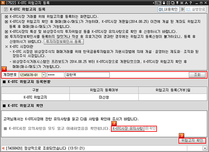This screenshot has width=209, height=152.
Task: Click the account name field 김한국
Action: 87,75
